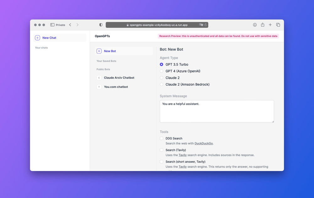
Task: Click the New Chat plus icon
Action: 37,38
